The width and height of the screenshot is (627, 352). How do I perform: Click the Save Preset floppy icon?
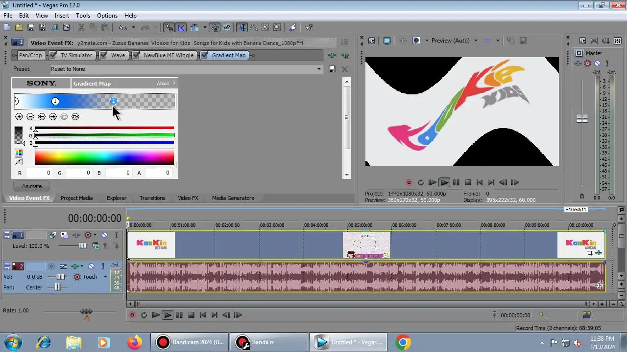point(332,69)
